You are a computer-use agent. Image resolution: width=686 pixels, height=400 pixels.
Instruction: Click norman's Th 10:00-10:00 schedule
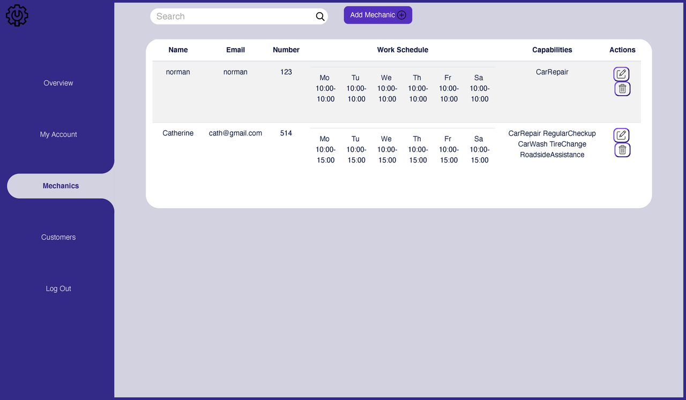pyautogui.click(x=418, y=88)
